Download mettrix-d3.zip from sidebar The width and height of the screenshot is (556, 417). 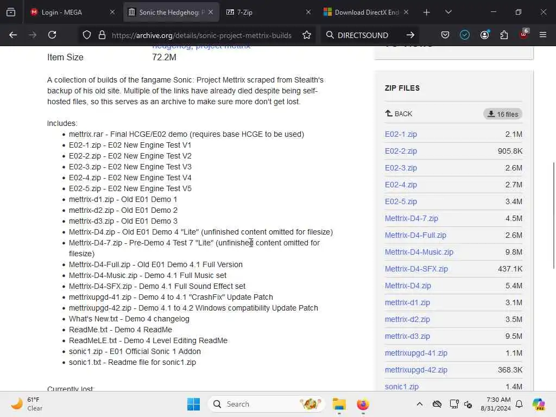407,336
